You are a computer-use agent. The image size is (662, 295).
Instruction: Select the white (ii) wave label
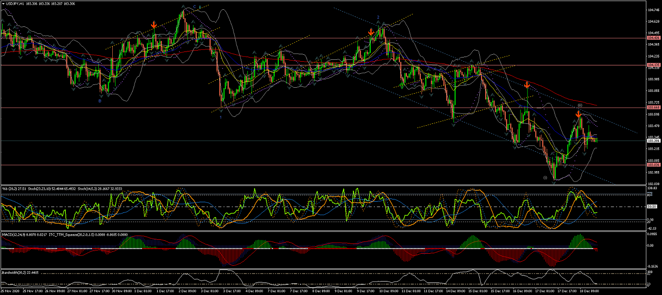(580, 106)
